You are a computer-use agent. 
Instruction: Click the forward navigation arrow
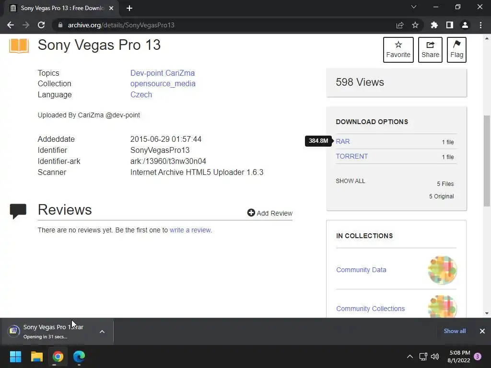click(26, 25)
